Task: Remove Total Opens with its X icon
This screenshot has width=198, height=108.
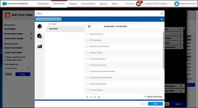Action: tap(181, 86)
